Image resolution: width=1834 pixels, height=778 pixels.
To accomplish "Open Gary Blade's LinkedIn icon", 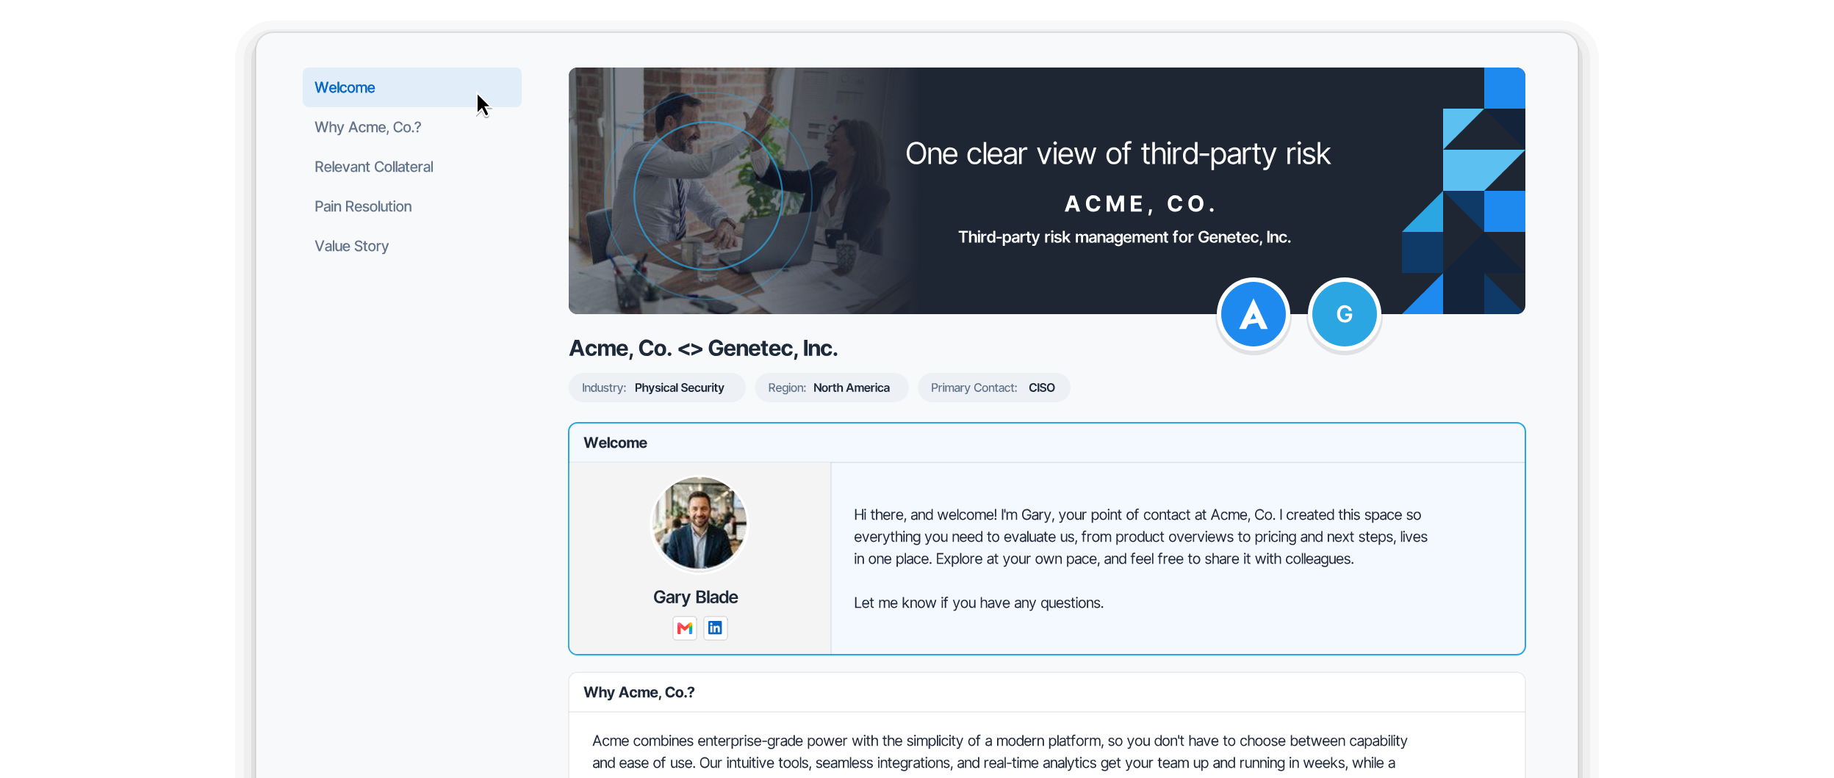I will pyautogui.click(x=715, y=628).
